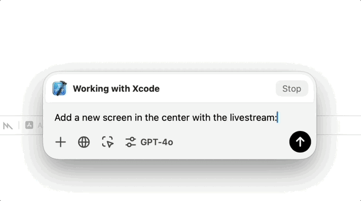The image size is (361, 201).
Task: Stop working with Xcode
Action: click(292, 88)
